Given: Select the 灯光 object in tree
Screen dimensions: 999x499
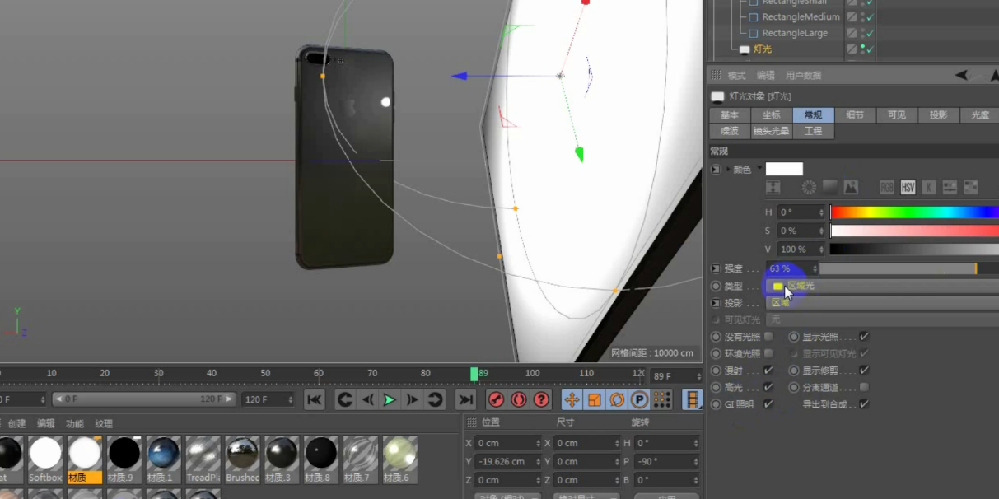Looking at the screenshot, I should [763, 49].
